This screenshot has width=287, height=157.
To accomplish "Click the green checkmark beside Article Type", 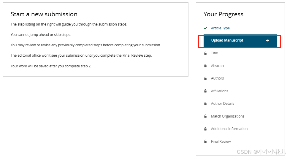I will coord(205,28).
